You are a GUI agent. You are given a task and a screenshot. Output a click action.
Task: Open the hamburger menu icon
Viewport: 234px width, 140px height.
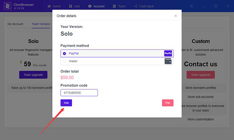click(192, 6)
